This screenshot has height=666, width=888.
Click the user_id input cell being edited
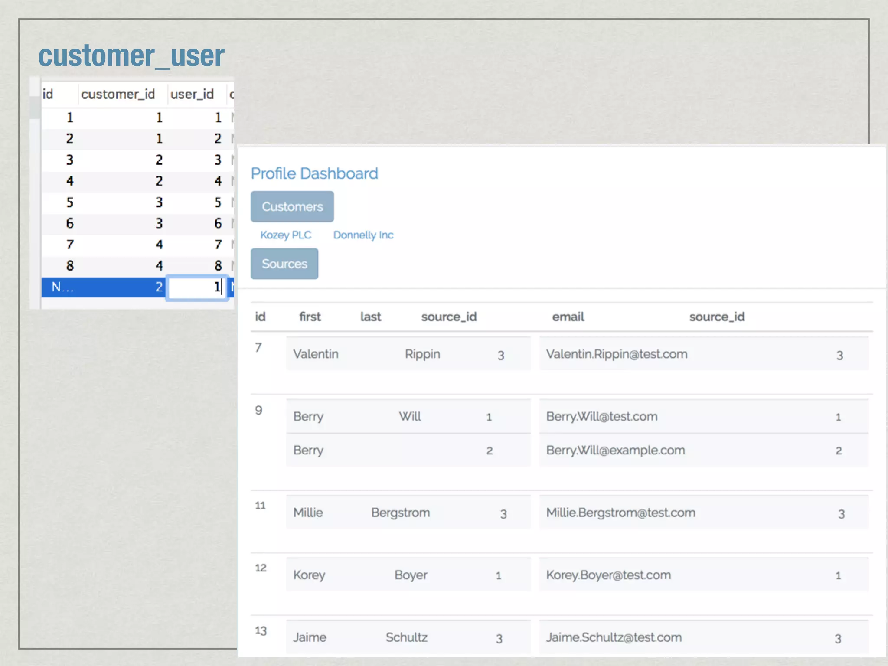coord(197,287)
